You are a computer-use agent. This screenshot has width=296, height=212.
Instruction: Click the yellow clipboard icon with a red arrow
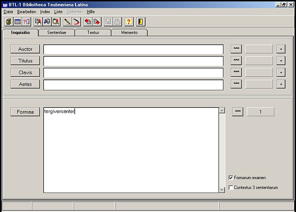pos(56,22)
